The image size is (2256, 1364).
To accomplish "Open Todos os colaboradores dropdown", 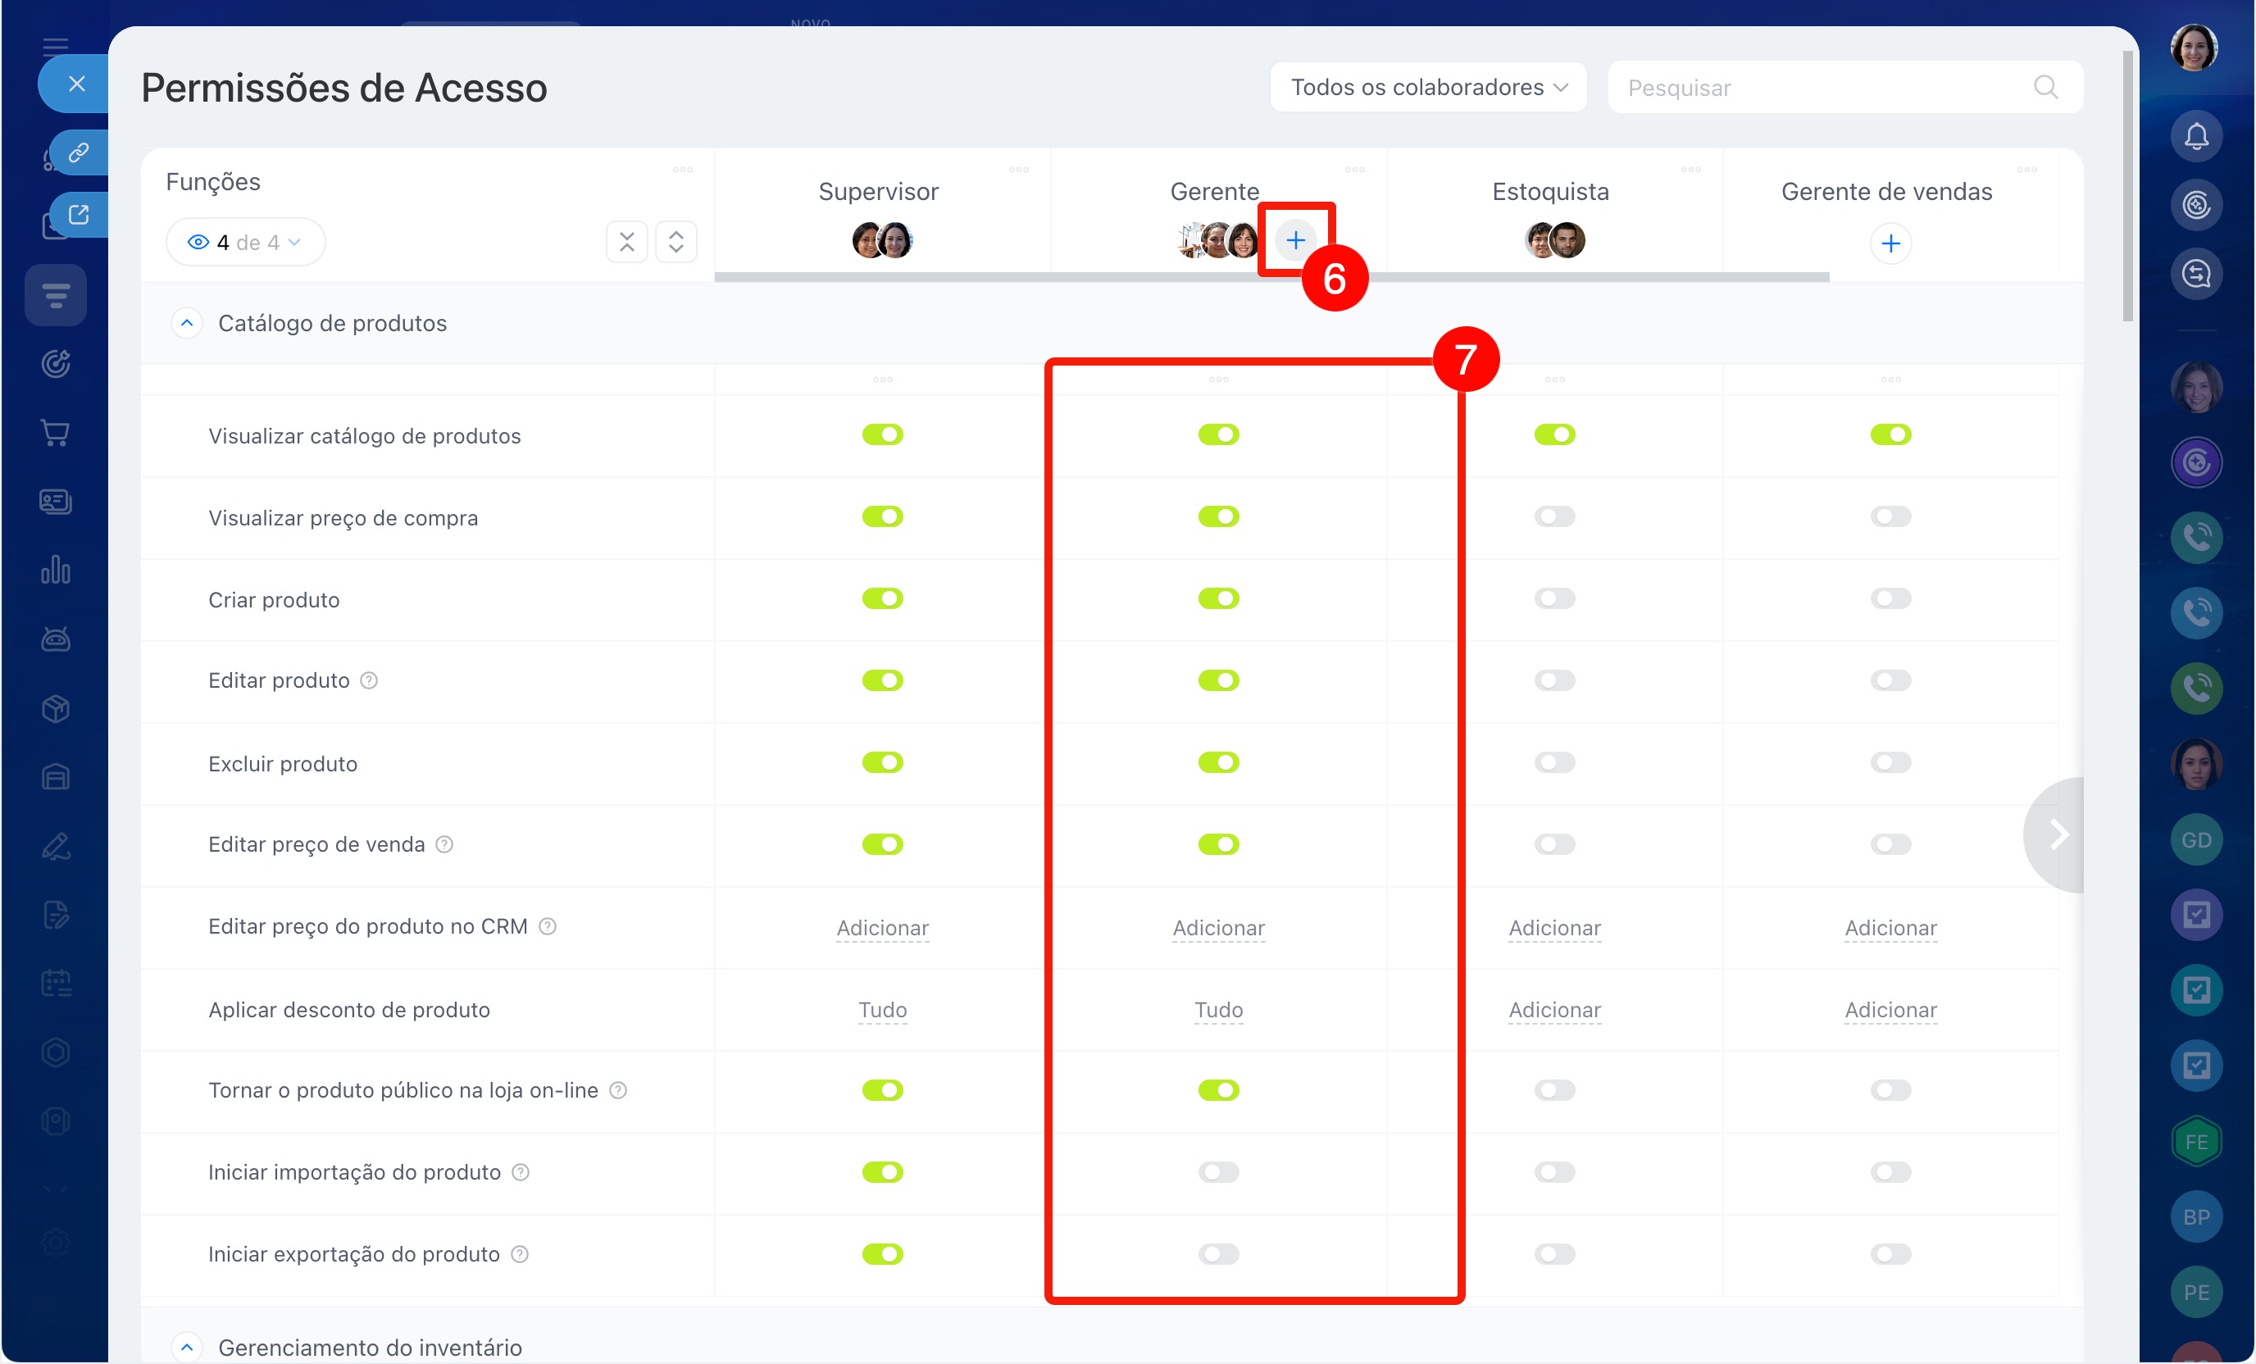I will [1427, 88].
